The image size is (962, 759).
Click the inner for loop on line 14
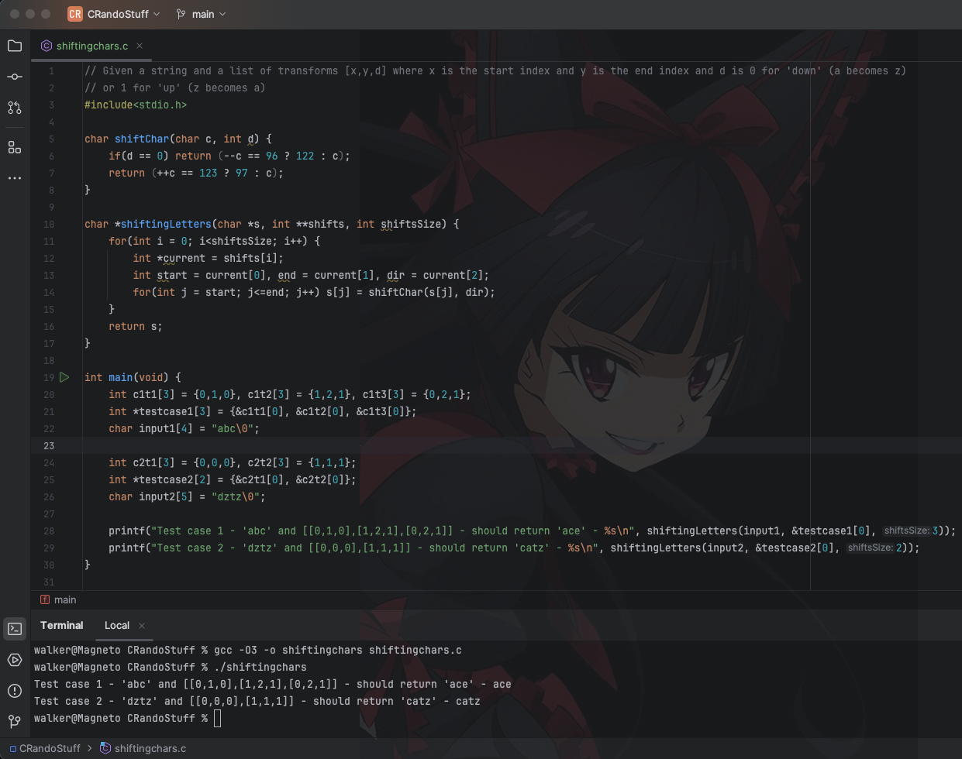click(x=314, y=292)
